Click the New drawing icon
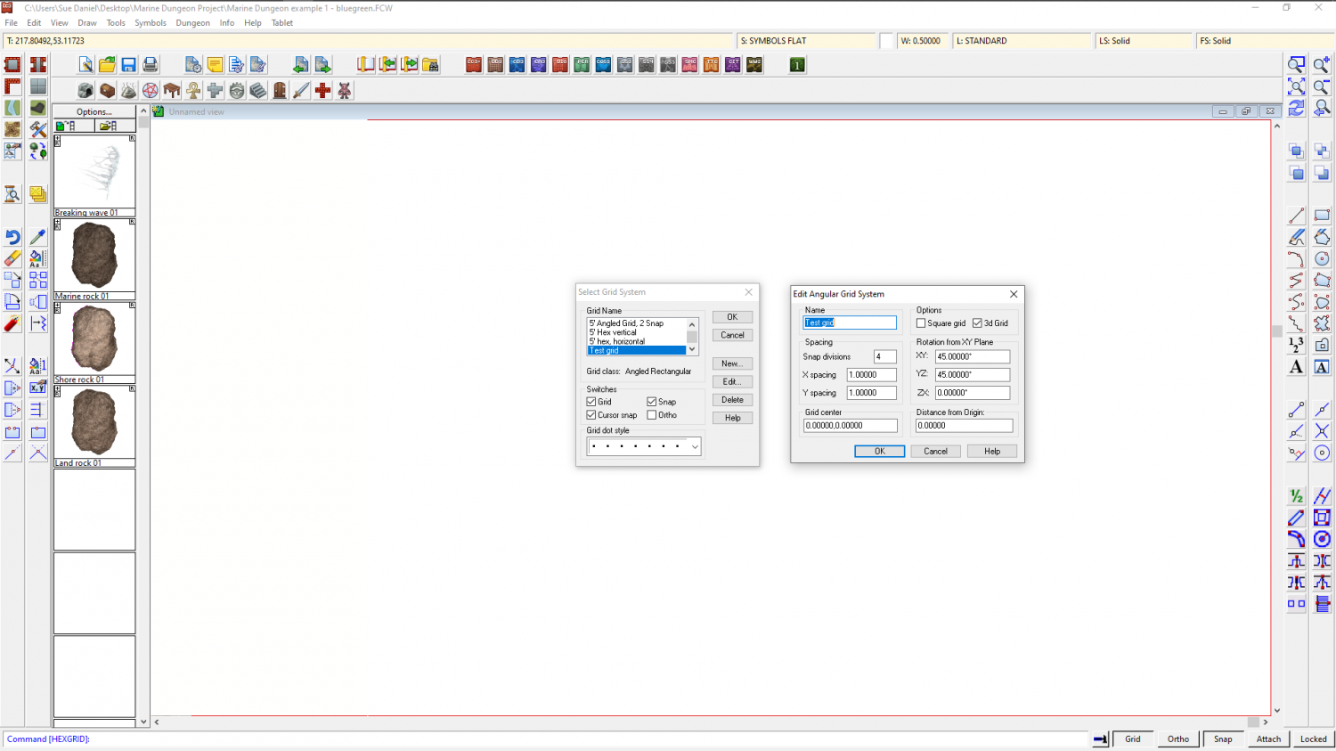This screenshot has width=1336, height=751. (x=86, y=65)
